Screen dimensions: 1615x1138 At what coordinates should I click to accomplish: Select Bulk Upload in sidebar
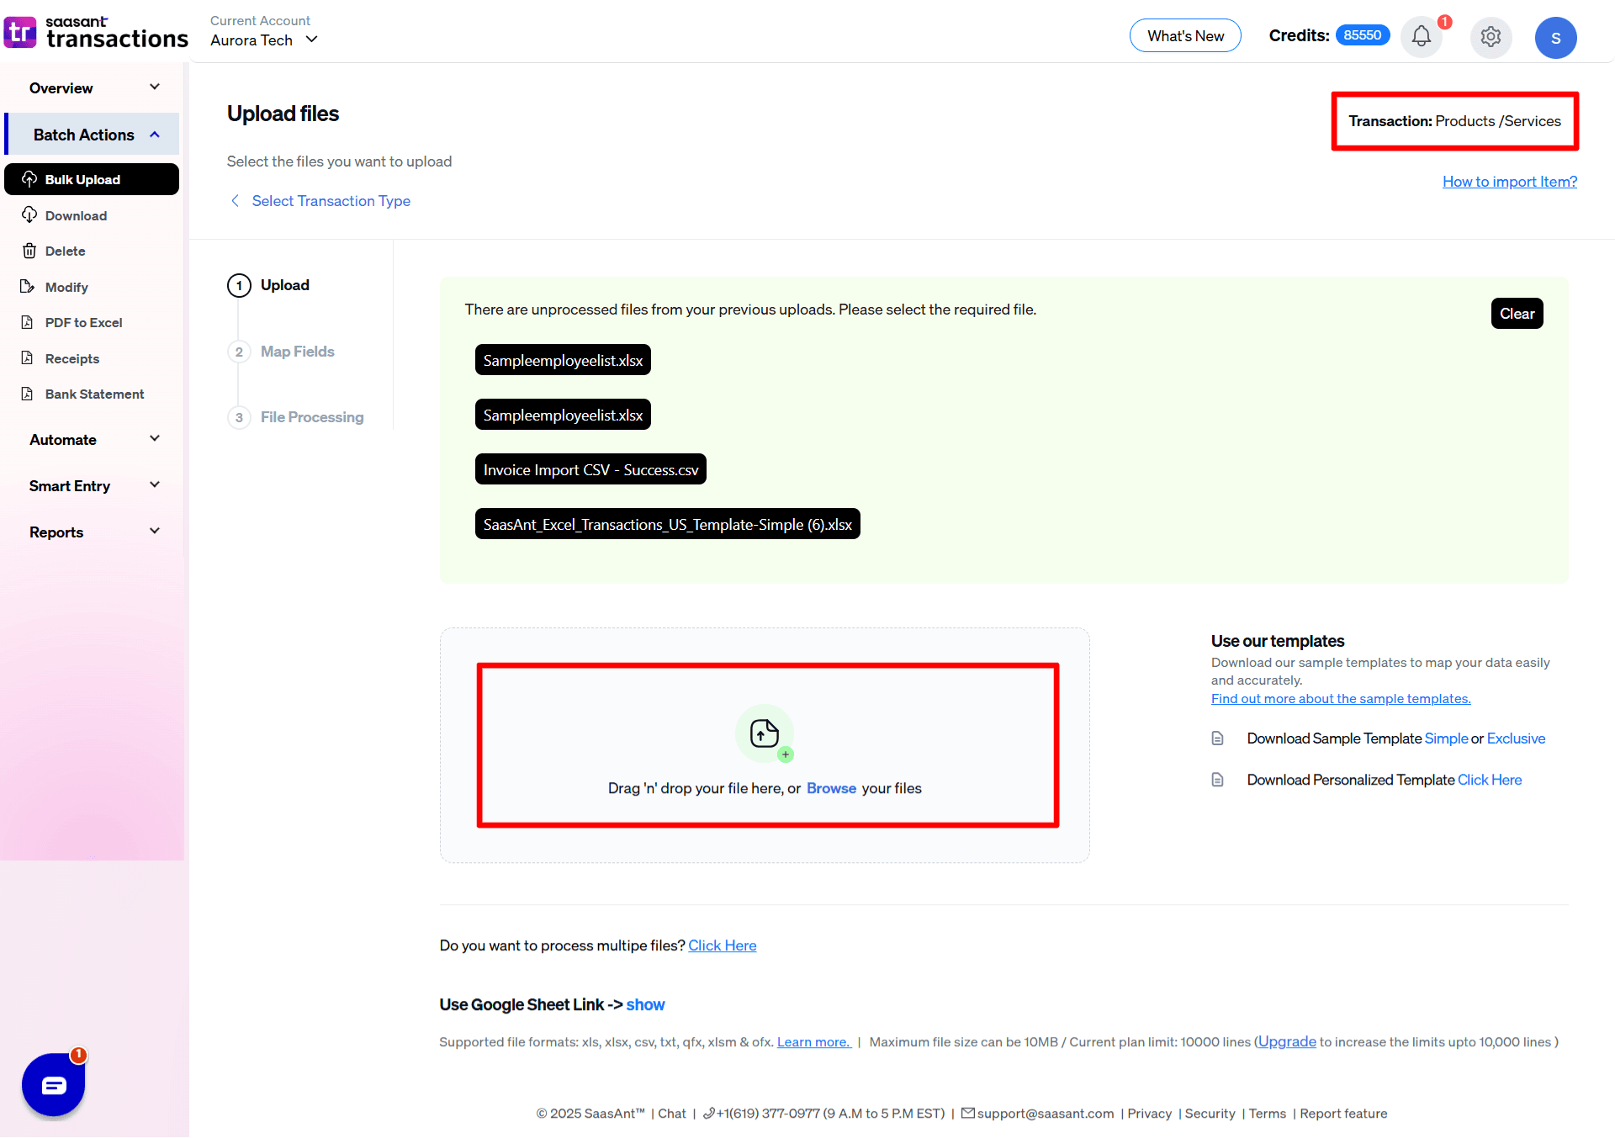click(x=92, y=179)
